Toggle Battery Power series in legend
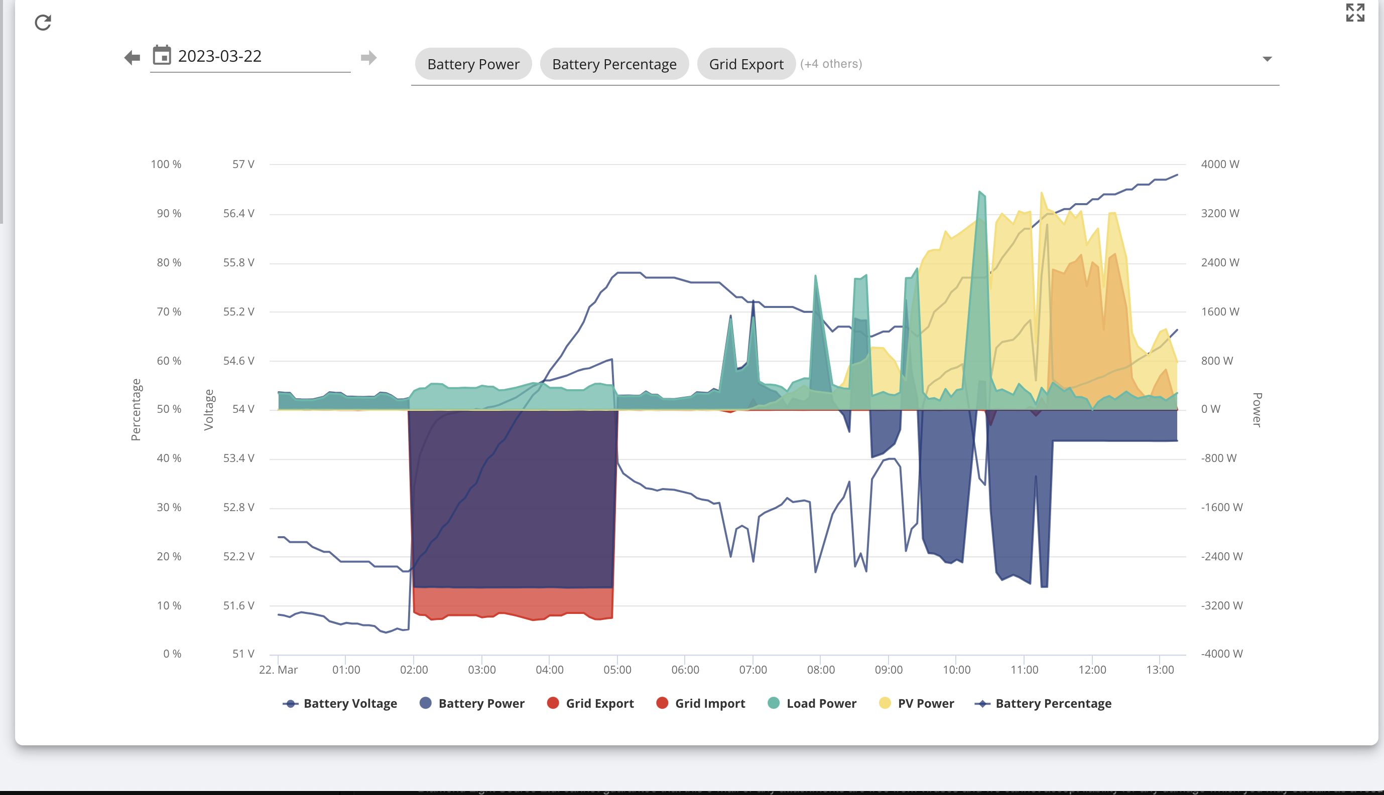 [x=472, y=703]
